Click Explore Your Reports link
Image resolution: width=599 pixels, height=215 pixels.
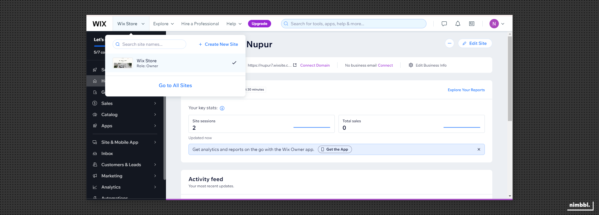click(x=466, y=90)
